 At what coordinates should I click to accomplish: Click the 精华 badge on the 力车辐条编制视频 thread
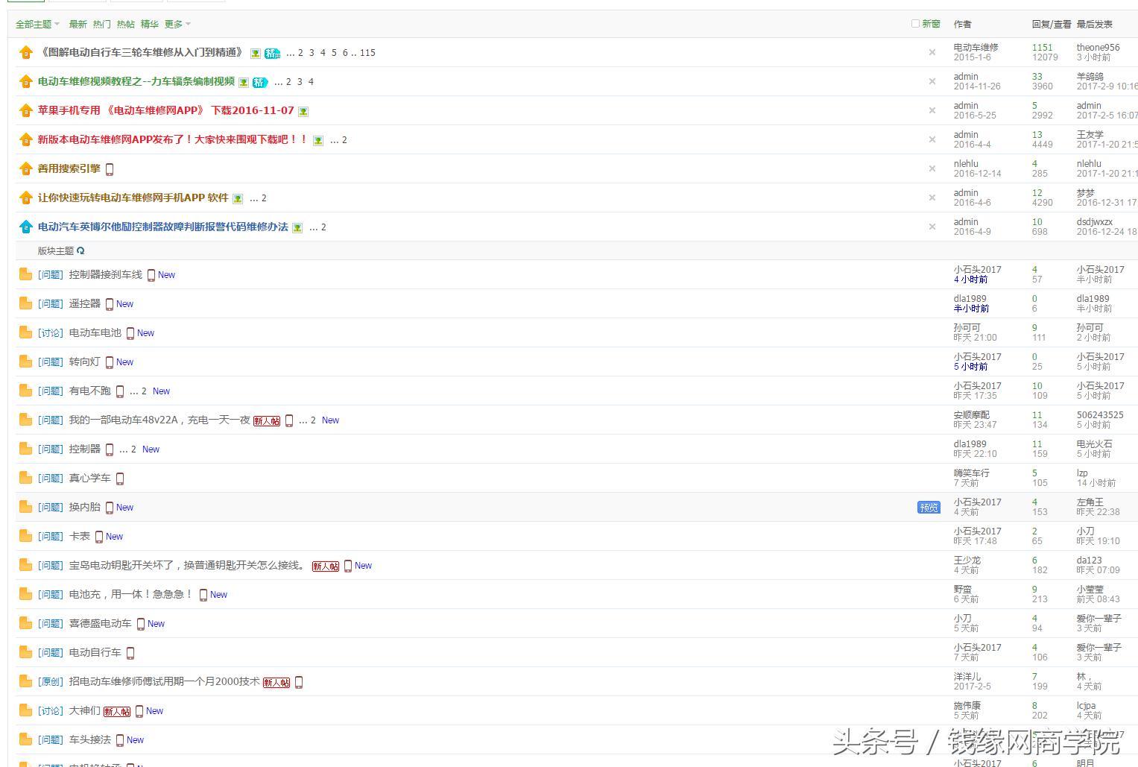point(259,82)
